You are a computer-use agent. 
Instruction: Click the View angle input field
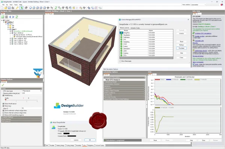pyautogui.click(x=31, y=108)
